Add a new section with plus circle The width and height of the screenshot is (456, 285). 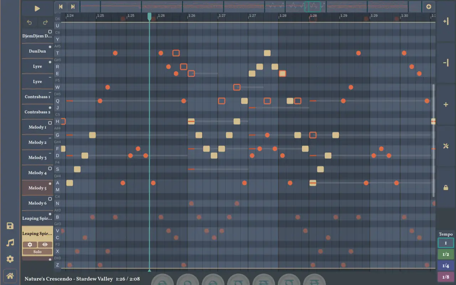(x=429, y=7)
